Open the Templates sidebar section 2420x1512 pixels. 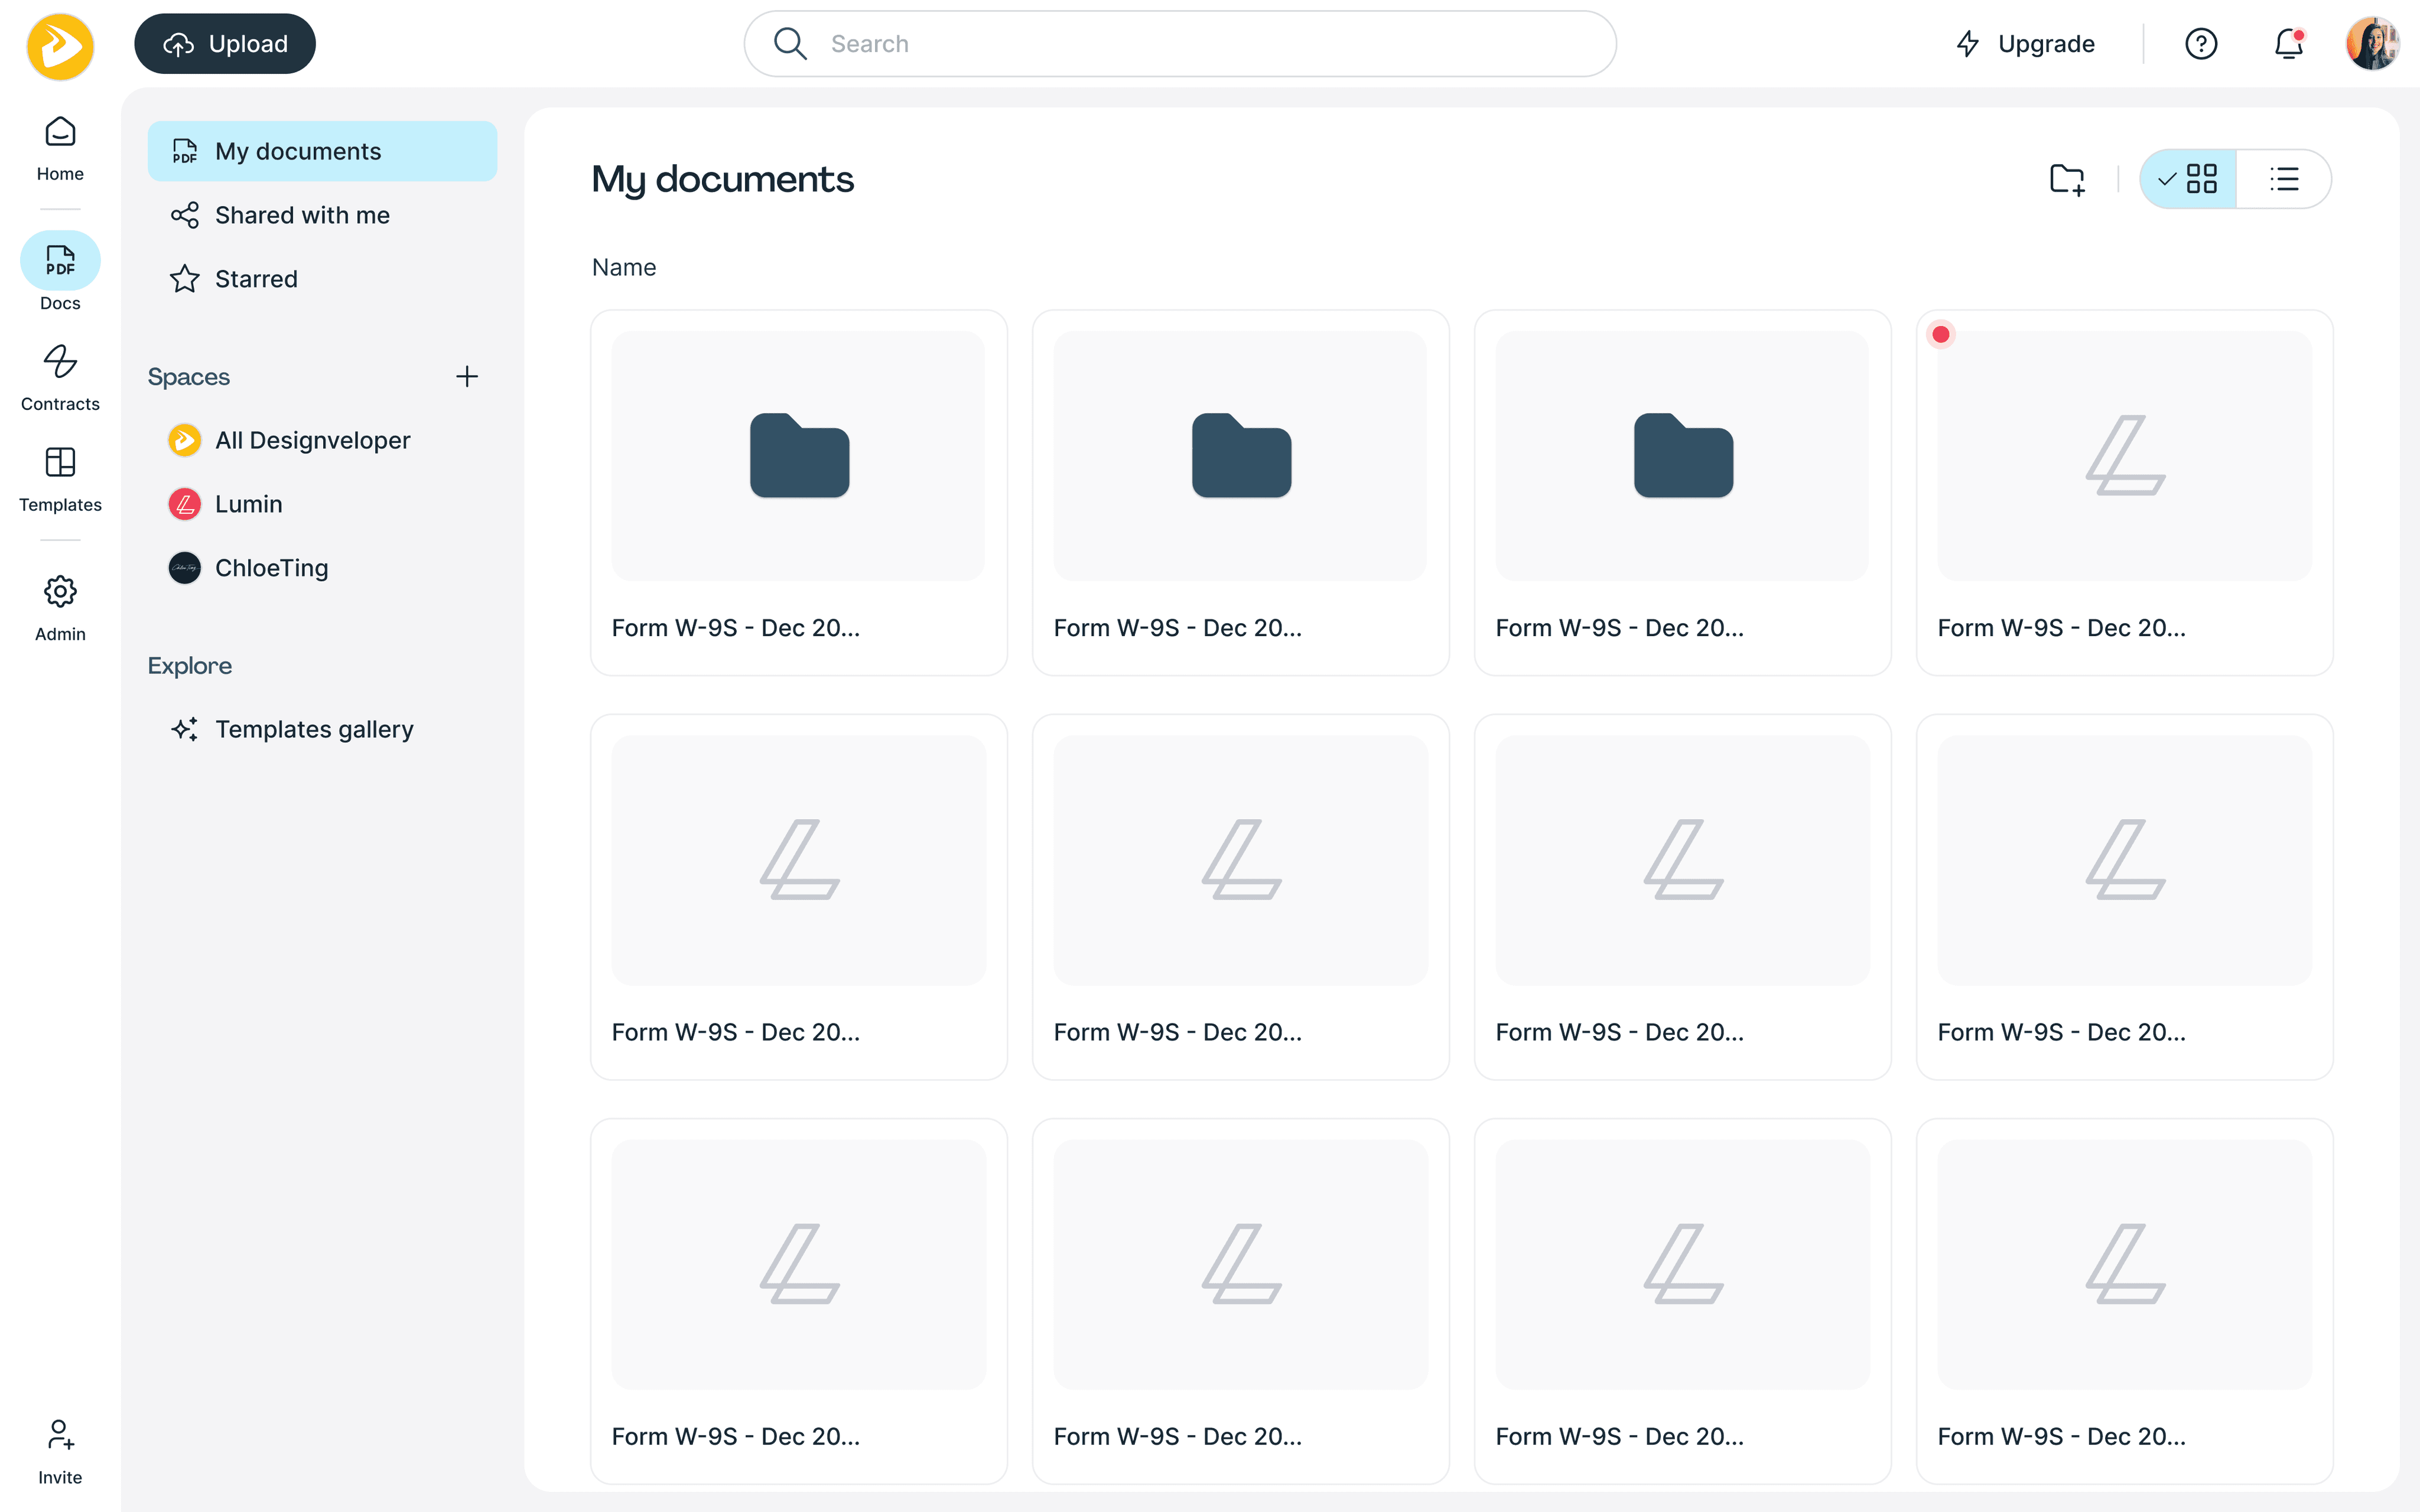[60, 478]
